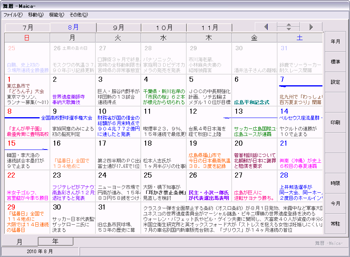Select the August 1 date cell
350x257 pixels.
click(27, 90)
